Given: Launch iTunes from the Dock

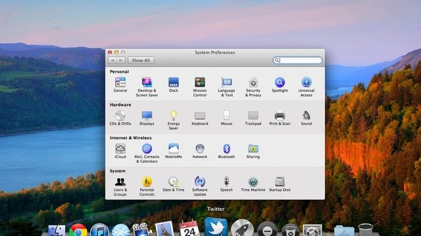Looking at the screenshot, I should tap(99, 230).
